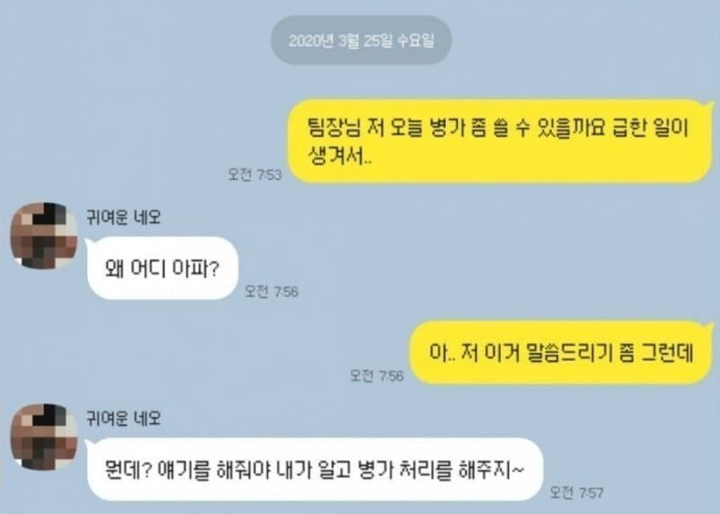Click the 오전 7:56 timestamp beside the yellow '아.. 저 이거' bubble
This screenshot has height=514, width=720.
(x=377, y=376)
